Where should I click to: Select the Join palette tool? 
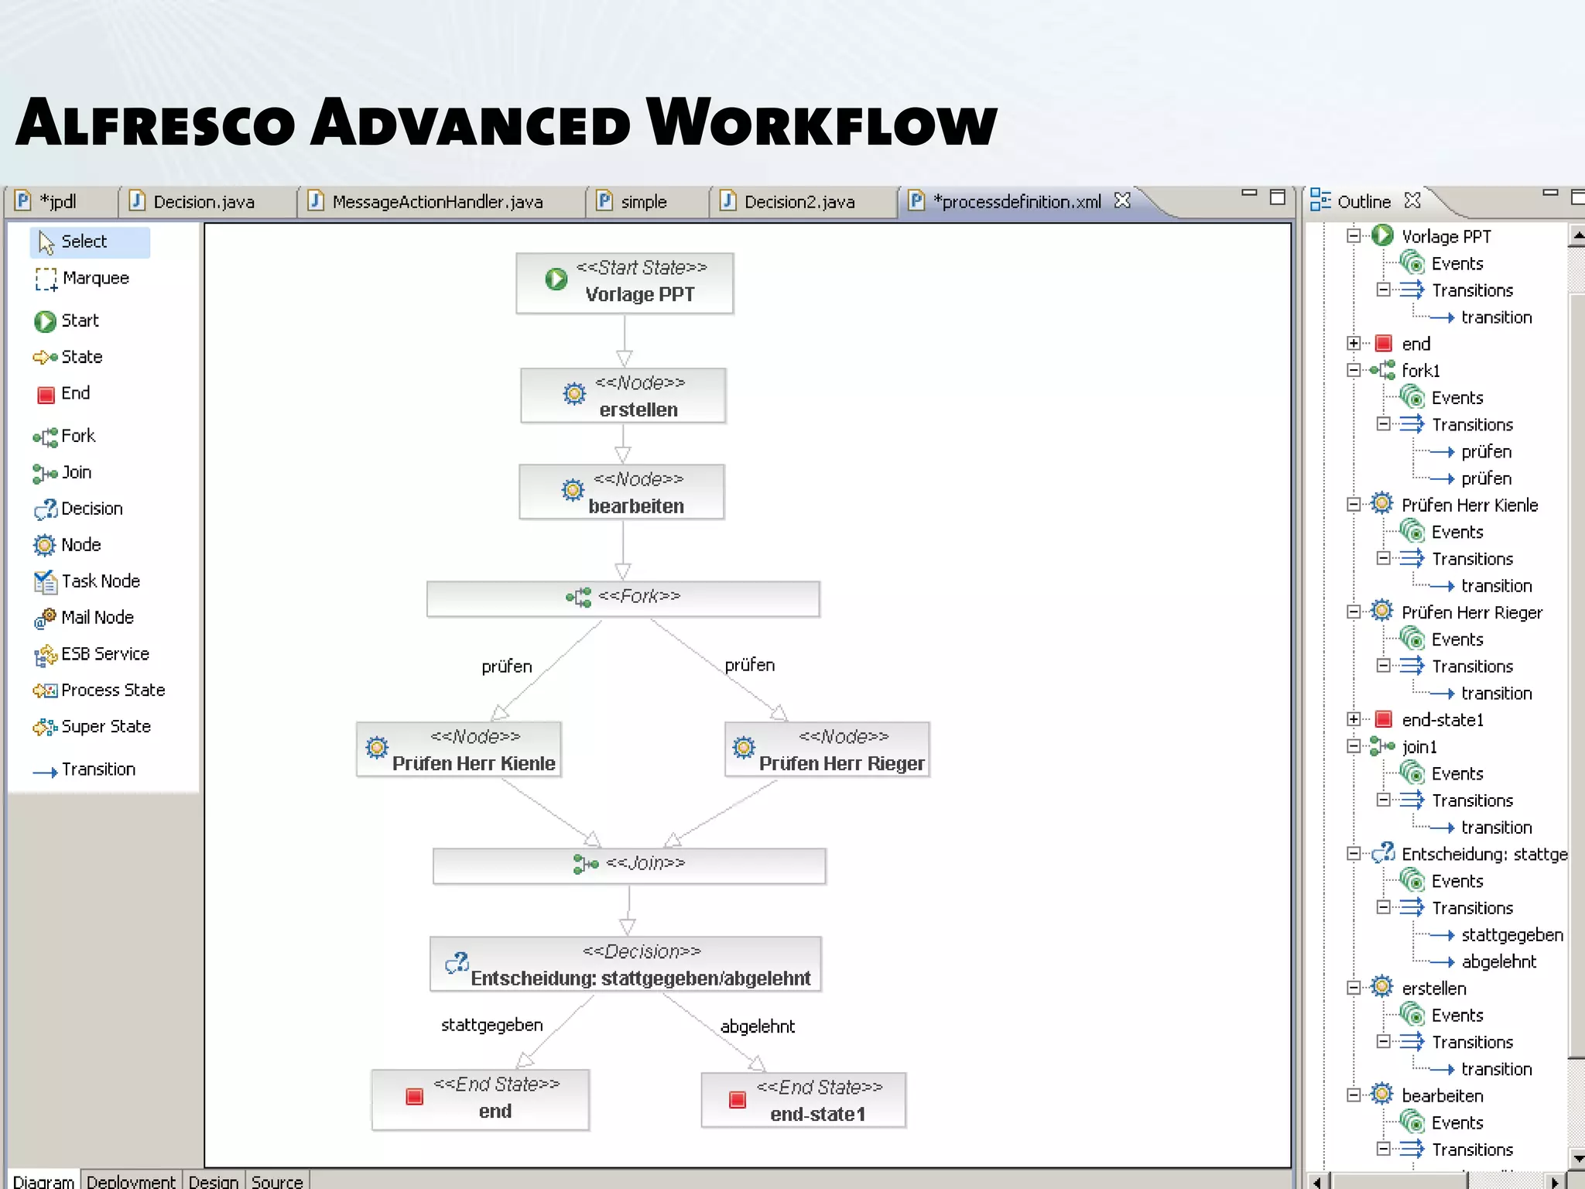63,472
